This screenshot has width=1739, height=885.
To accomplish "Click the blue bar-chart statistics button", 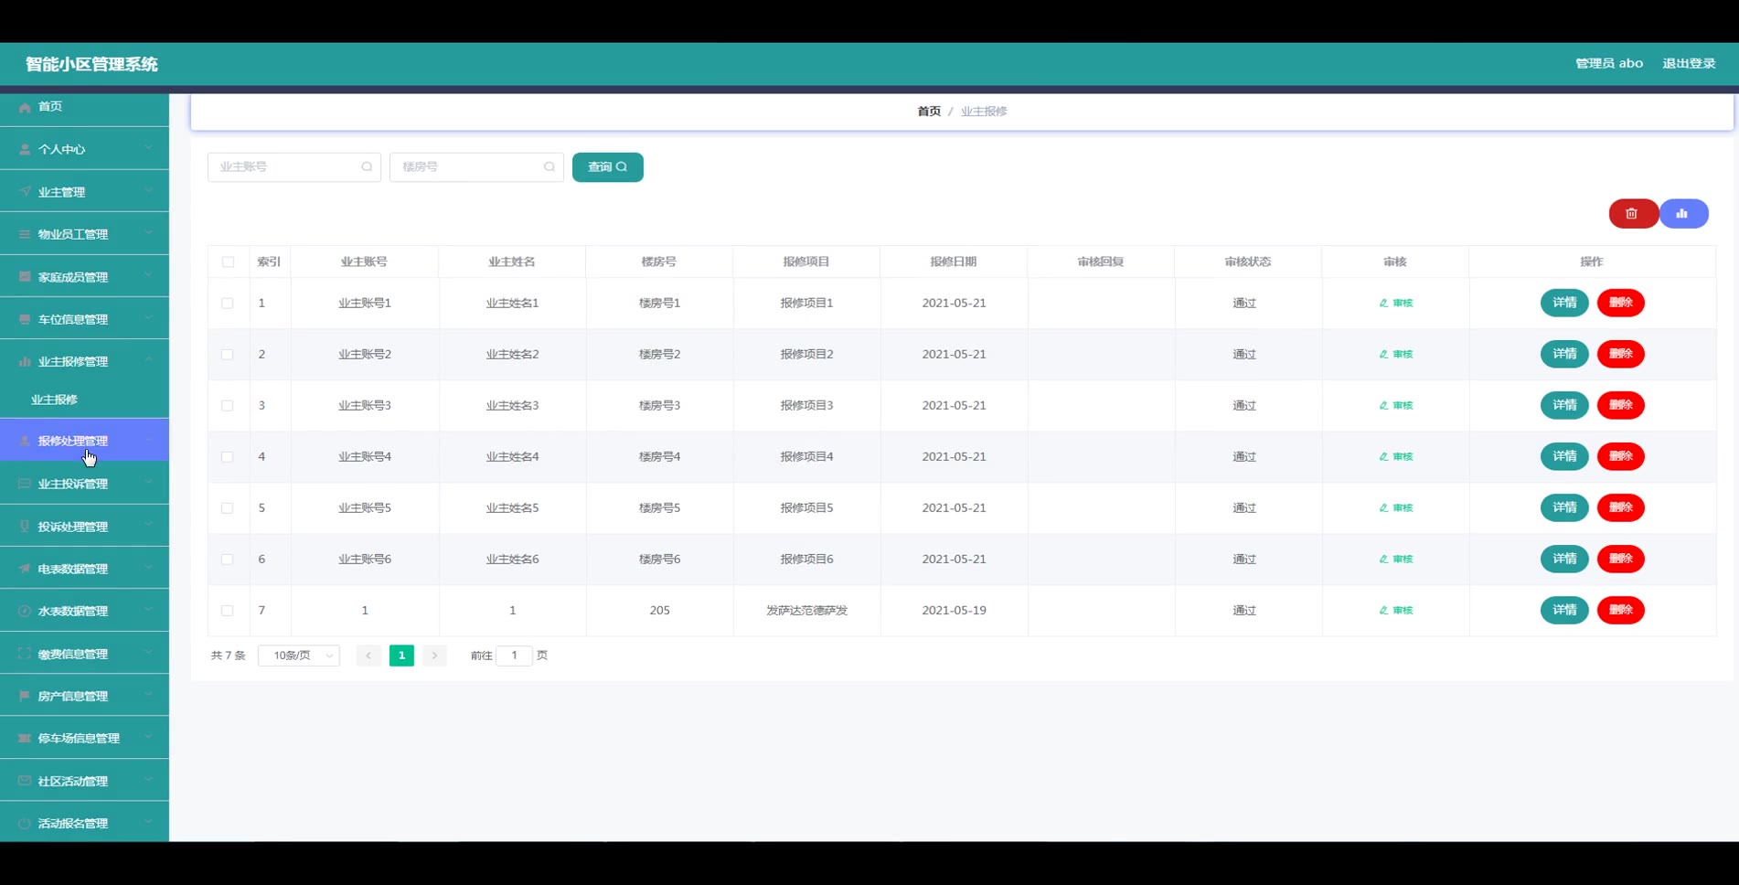I will point(1683,213).
